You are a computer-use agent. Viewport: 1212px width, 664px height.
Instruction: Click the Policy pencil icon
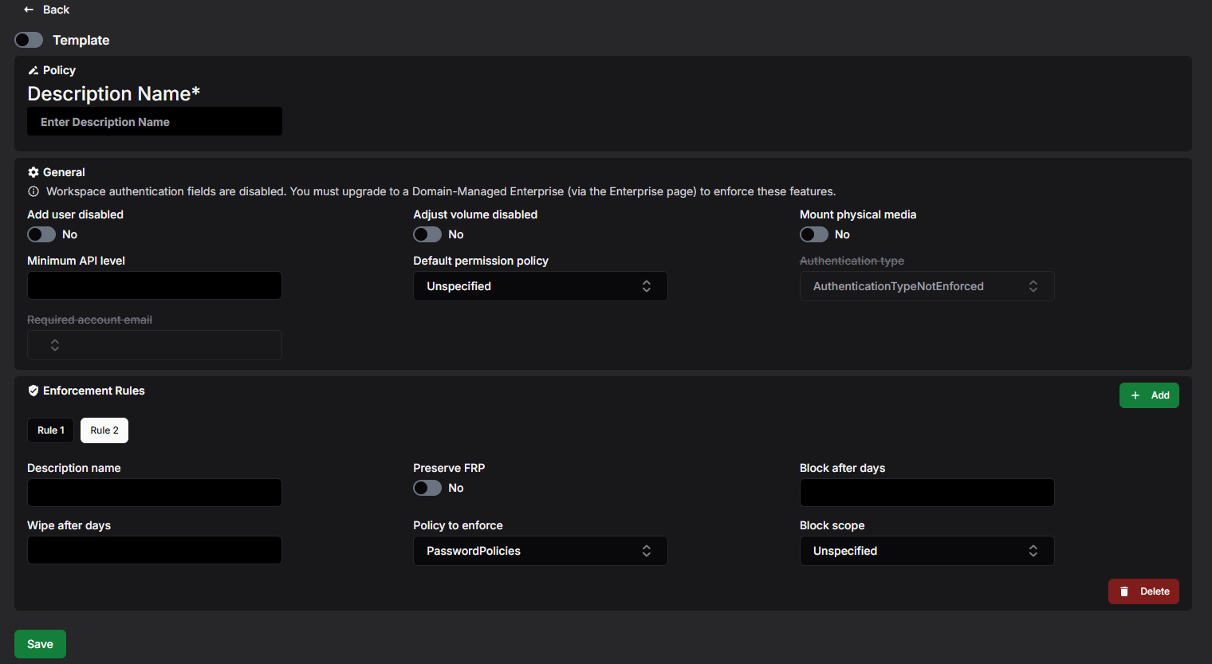[x=33, y=70]
